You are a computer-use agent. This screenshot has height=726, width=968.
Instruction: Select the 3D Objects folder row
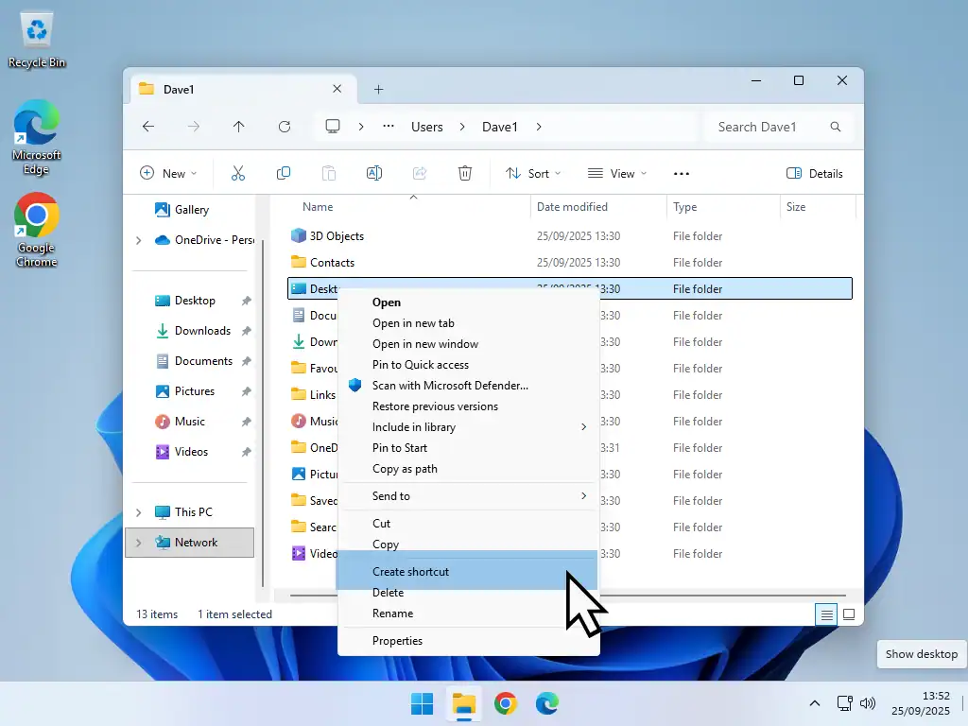click(570, 236)
